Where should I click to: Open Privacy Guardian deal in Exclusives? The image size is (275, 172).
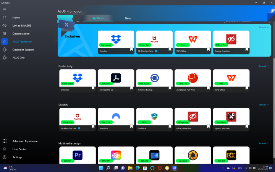[231, 42]
